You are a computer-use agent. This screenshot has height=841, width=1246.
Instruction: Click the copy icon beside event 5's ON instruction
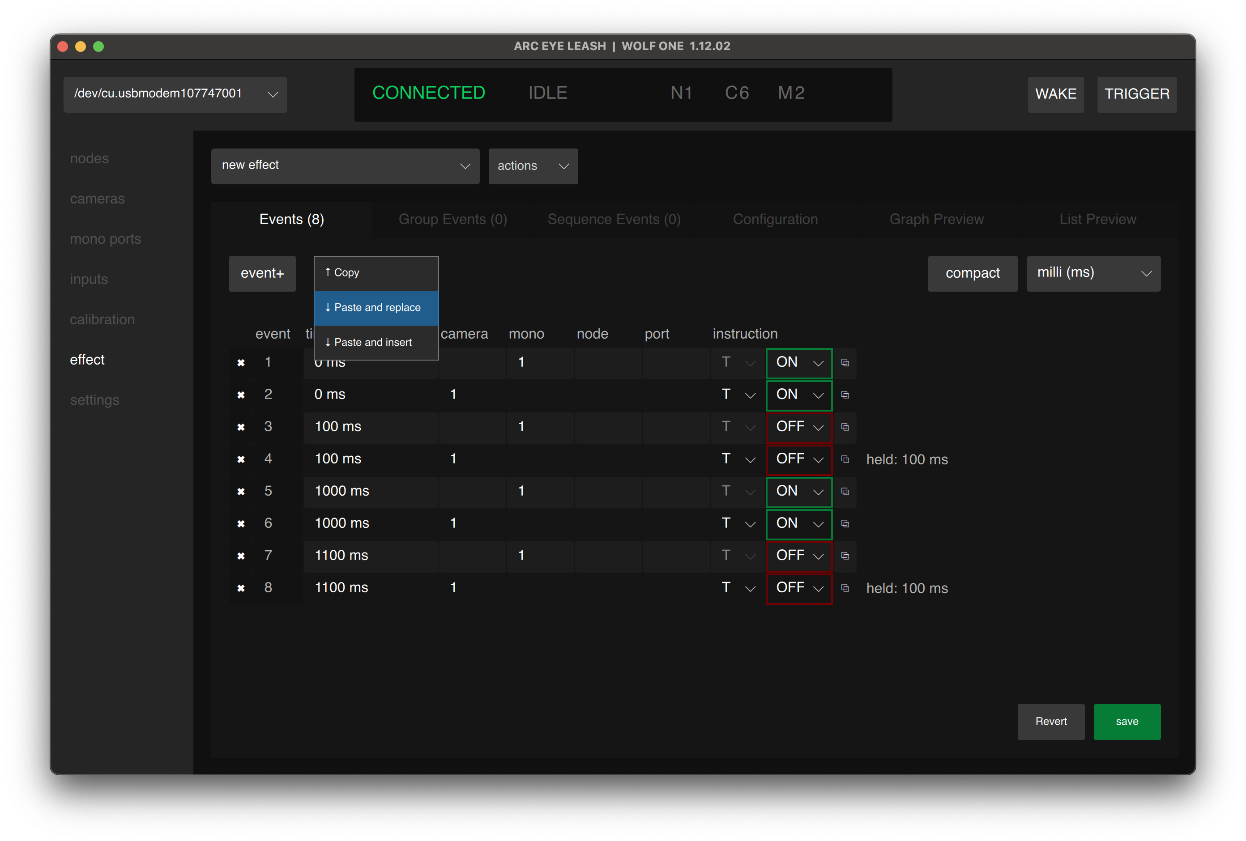[845, 492]
